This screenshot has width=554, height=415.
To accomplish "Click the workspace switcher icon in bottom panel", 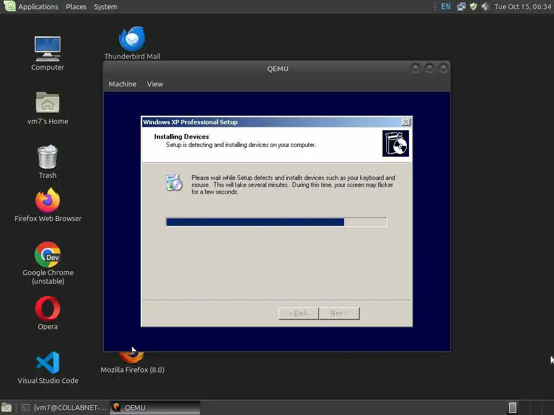I will (512, 407).
